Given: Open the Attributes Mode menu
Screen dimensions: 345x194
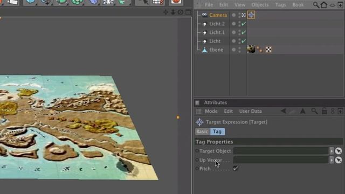Looking at the screenshot, I should click(211, 112).
